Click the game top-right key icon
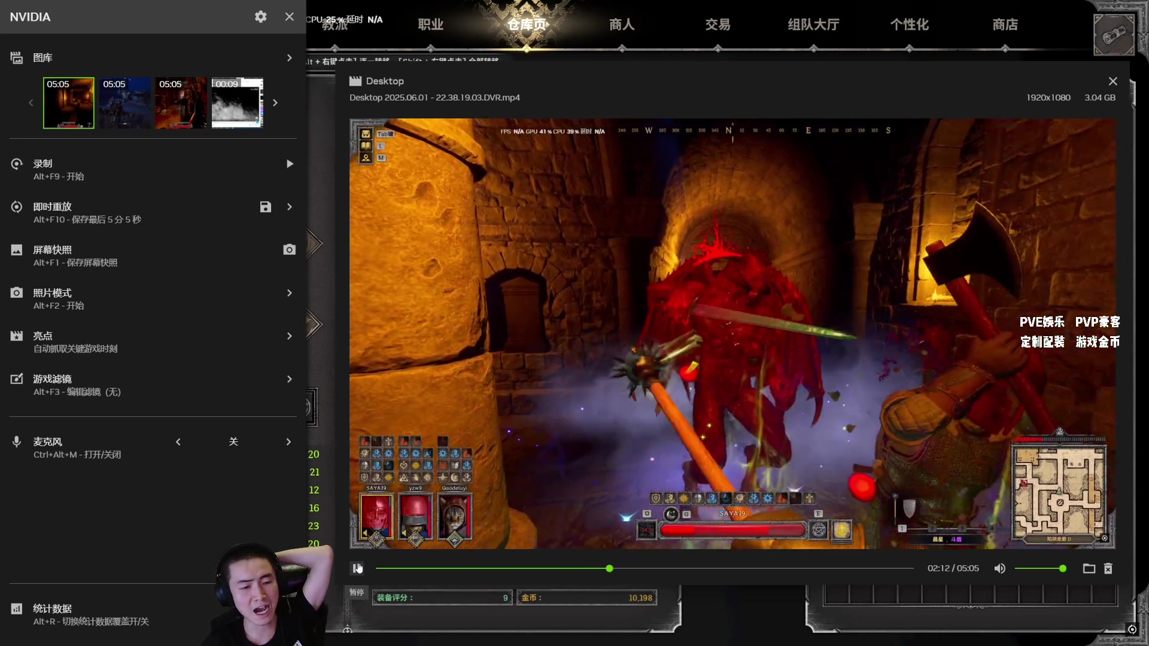The height and width of the screenshot is (646, 1149). click(x=1114, y=35)
